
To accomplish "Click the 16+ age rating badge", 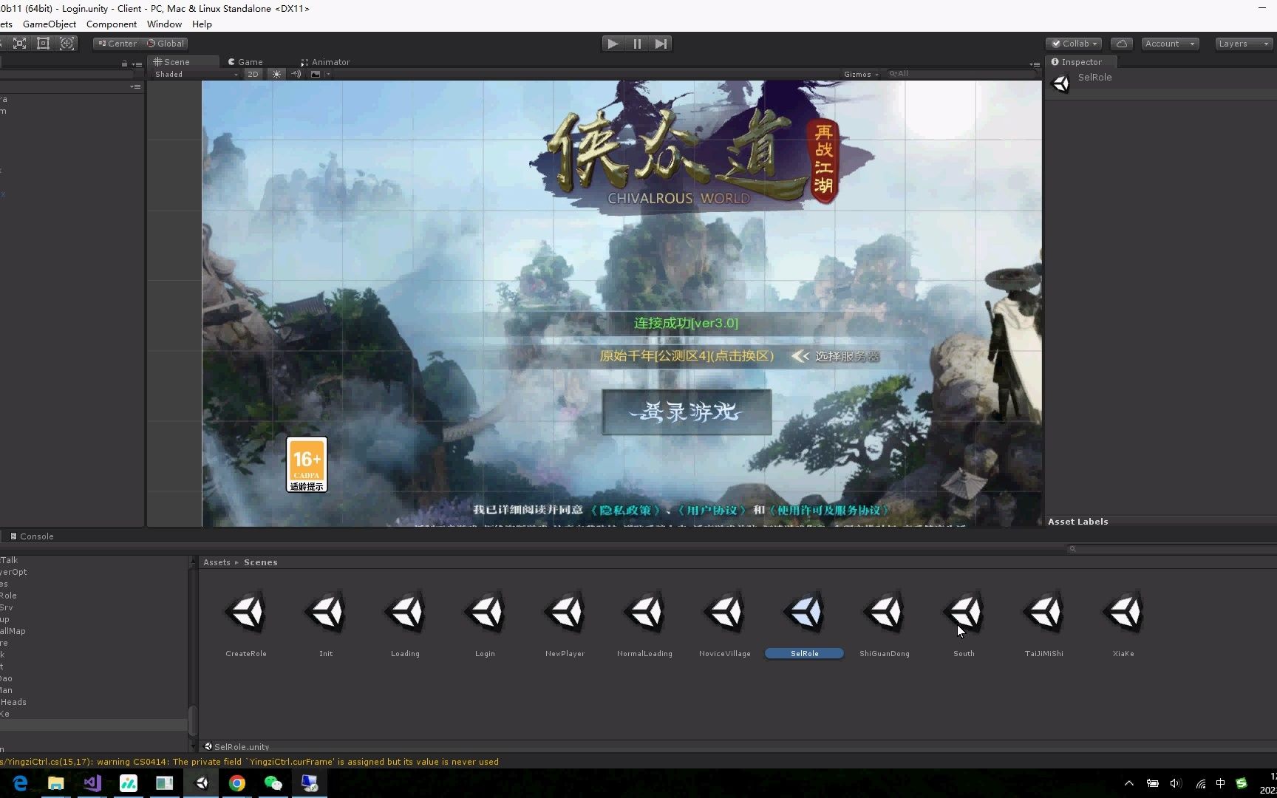I will [307, 465].
